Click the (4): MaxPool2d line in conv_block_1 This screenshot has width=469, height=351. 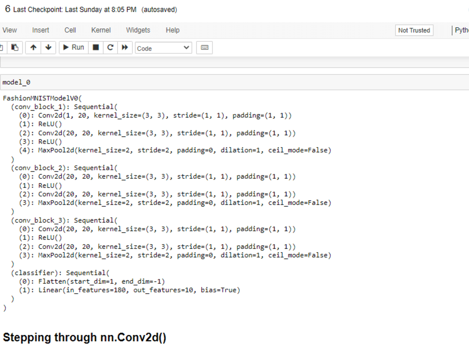pyautogui.click(x=175, y=150)
